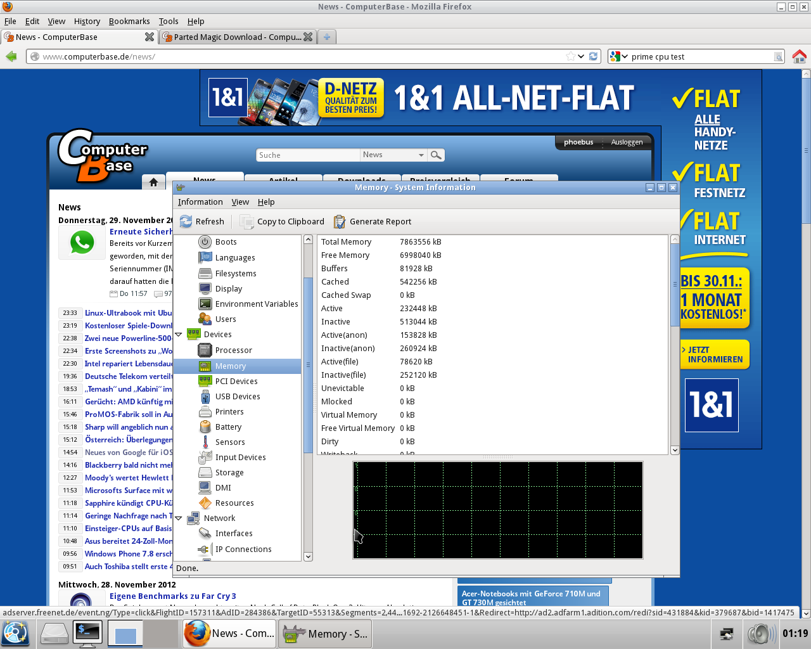Viewport: 811px width, 649px height.
Task: Collapse the Devices tree group
Action: click(179, 335)
